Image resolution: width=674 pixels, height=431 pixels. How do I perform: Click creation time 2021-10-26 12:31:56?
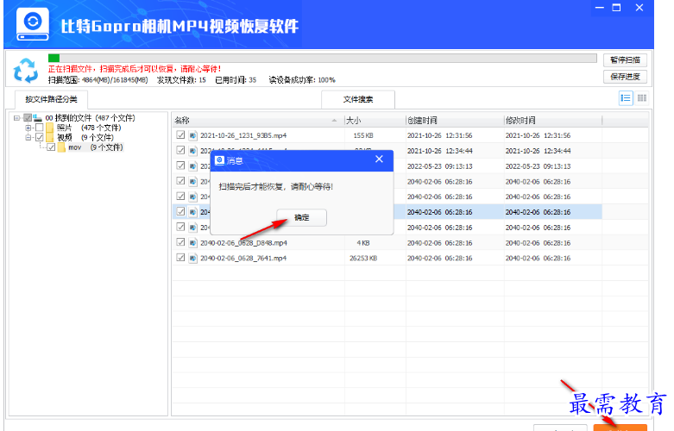point(440,135)
